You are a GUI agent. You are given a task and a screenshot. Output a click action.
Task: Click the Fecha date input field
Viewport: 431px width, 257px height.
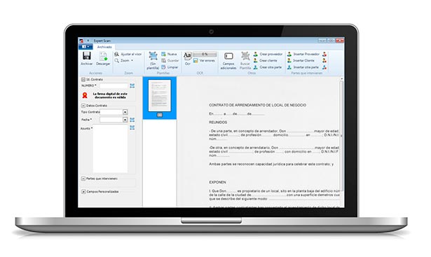pos(114,120)
